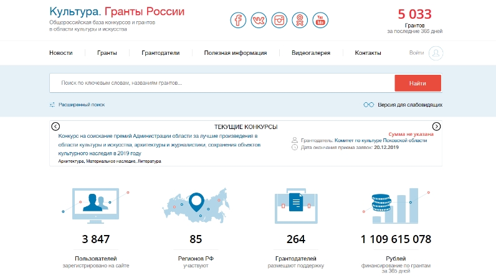Open the Новости menu item
The height and width of the screenshot is (278, 496).
point(61,53)
